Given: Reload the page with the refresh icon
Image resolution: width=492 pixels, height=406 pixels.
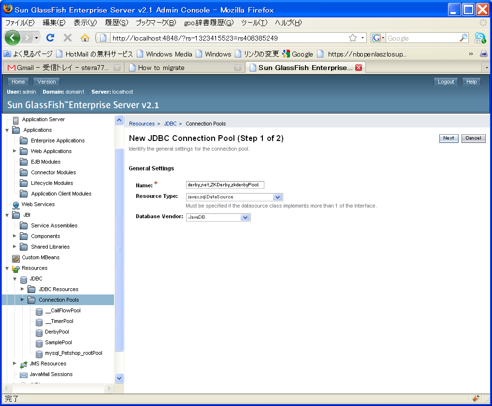Looking at the screenshot, I should (50, 38).
